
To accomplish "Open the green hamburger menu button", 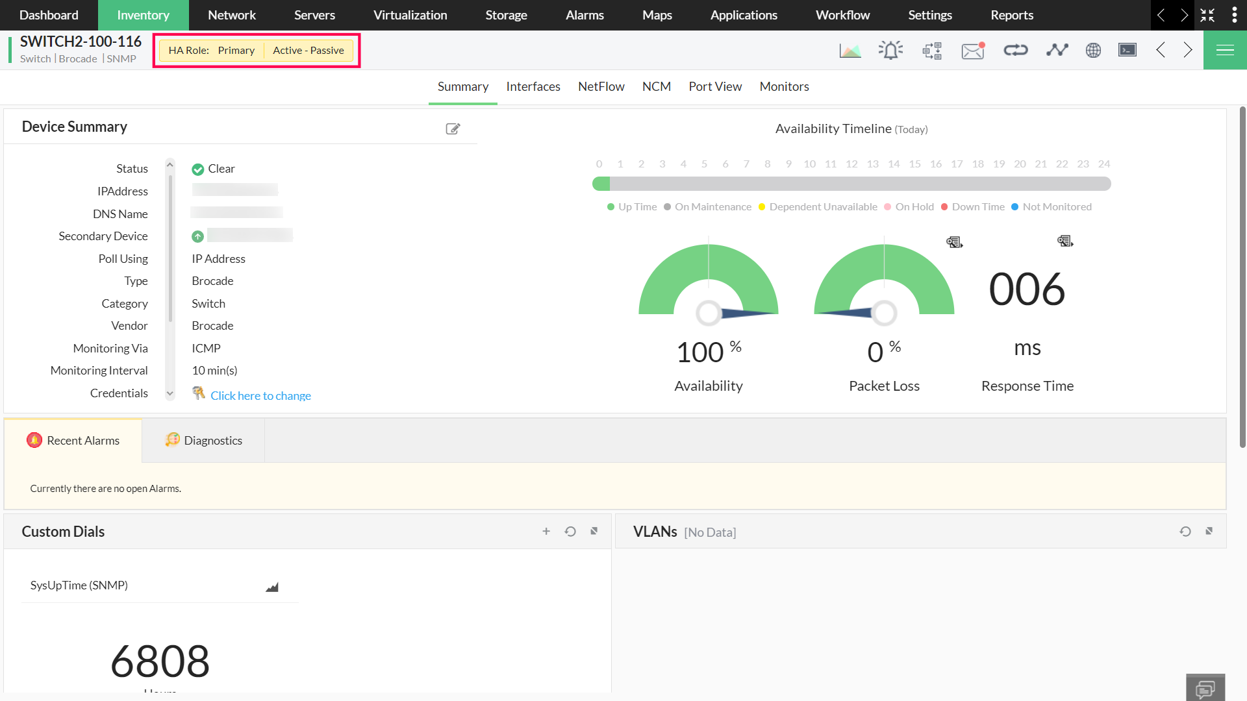I will pos(1225,50).
